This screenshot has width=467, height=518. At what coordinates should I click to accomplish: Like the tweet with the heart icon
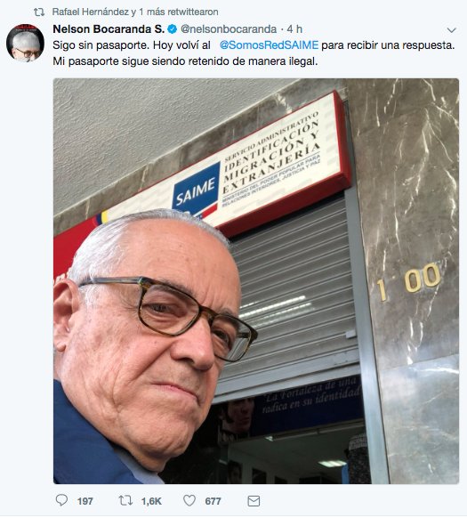189,500
